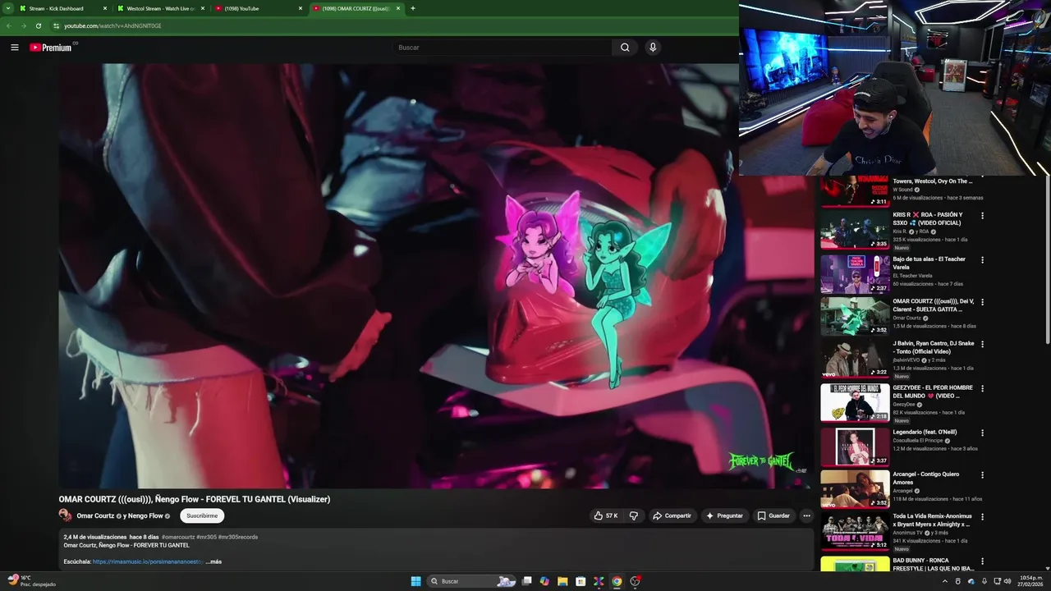This screenshot has height=591, width=1051.
Task: Open options menu for $UELTA GATITA video
Action: [982, 302]
